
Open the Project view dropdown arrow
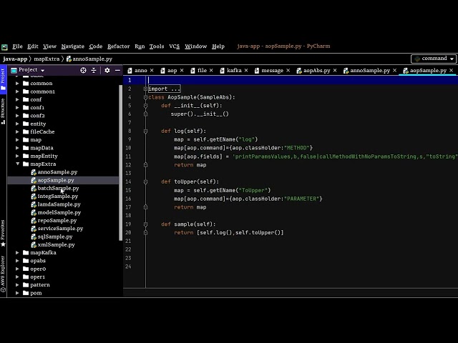43,71
